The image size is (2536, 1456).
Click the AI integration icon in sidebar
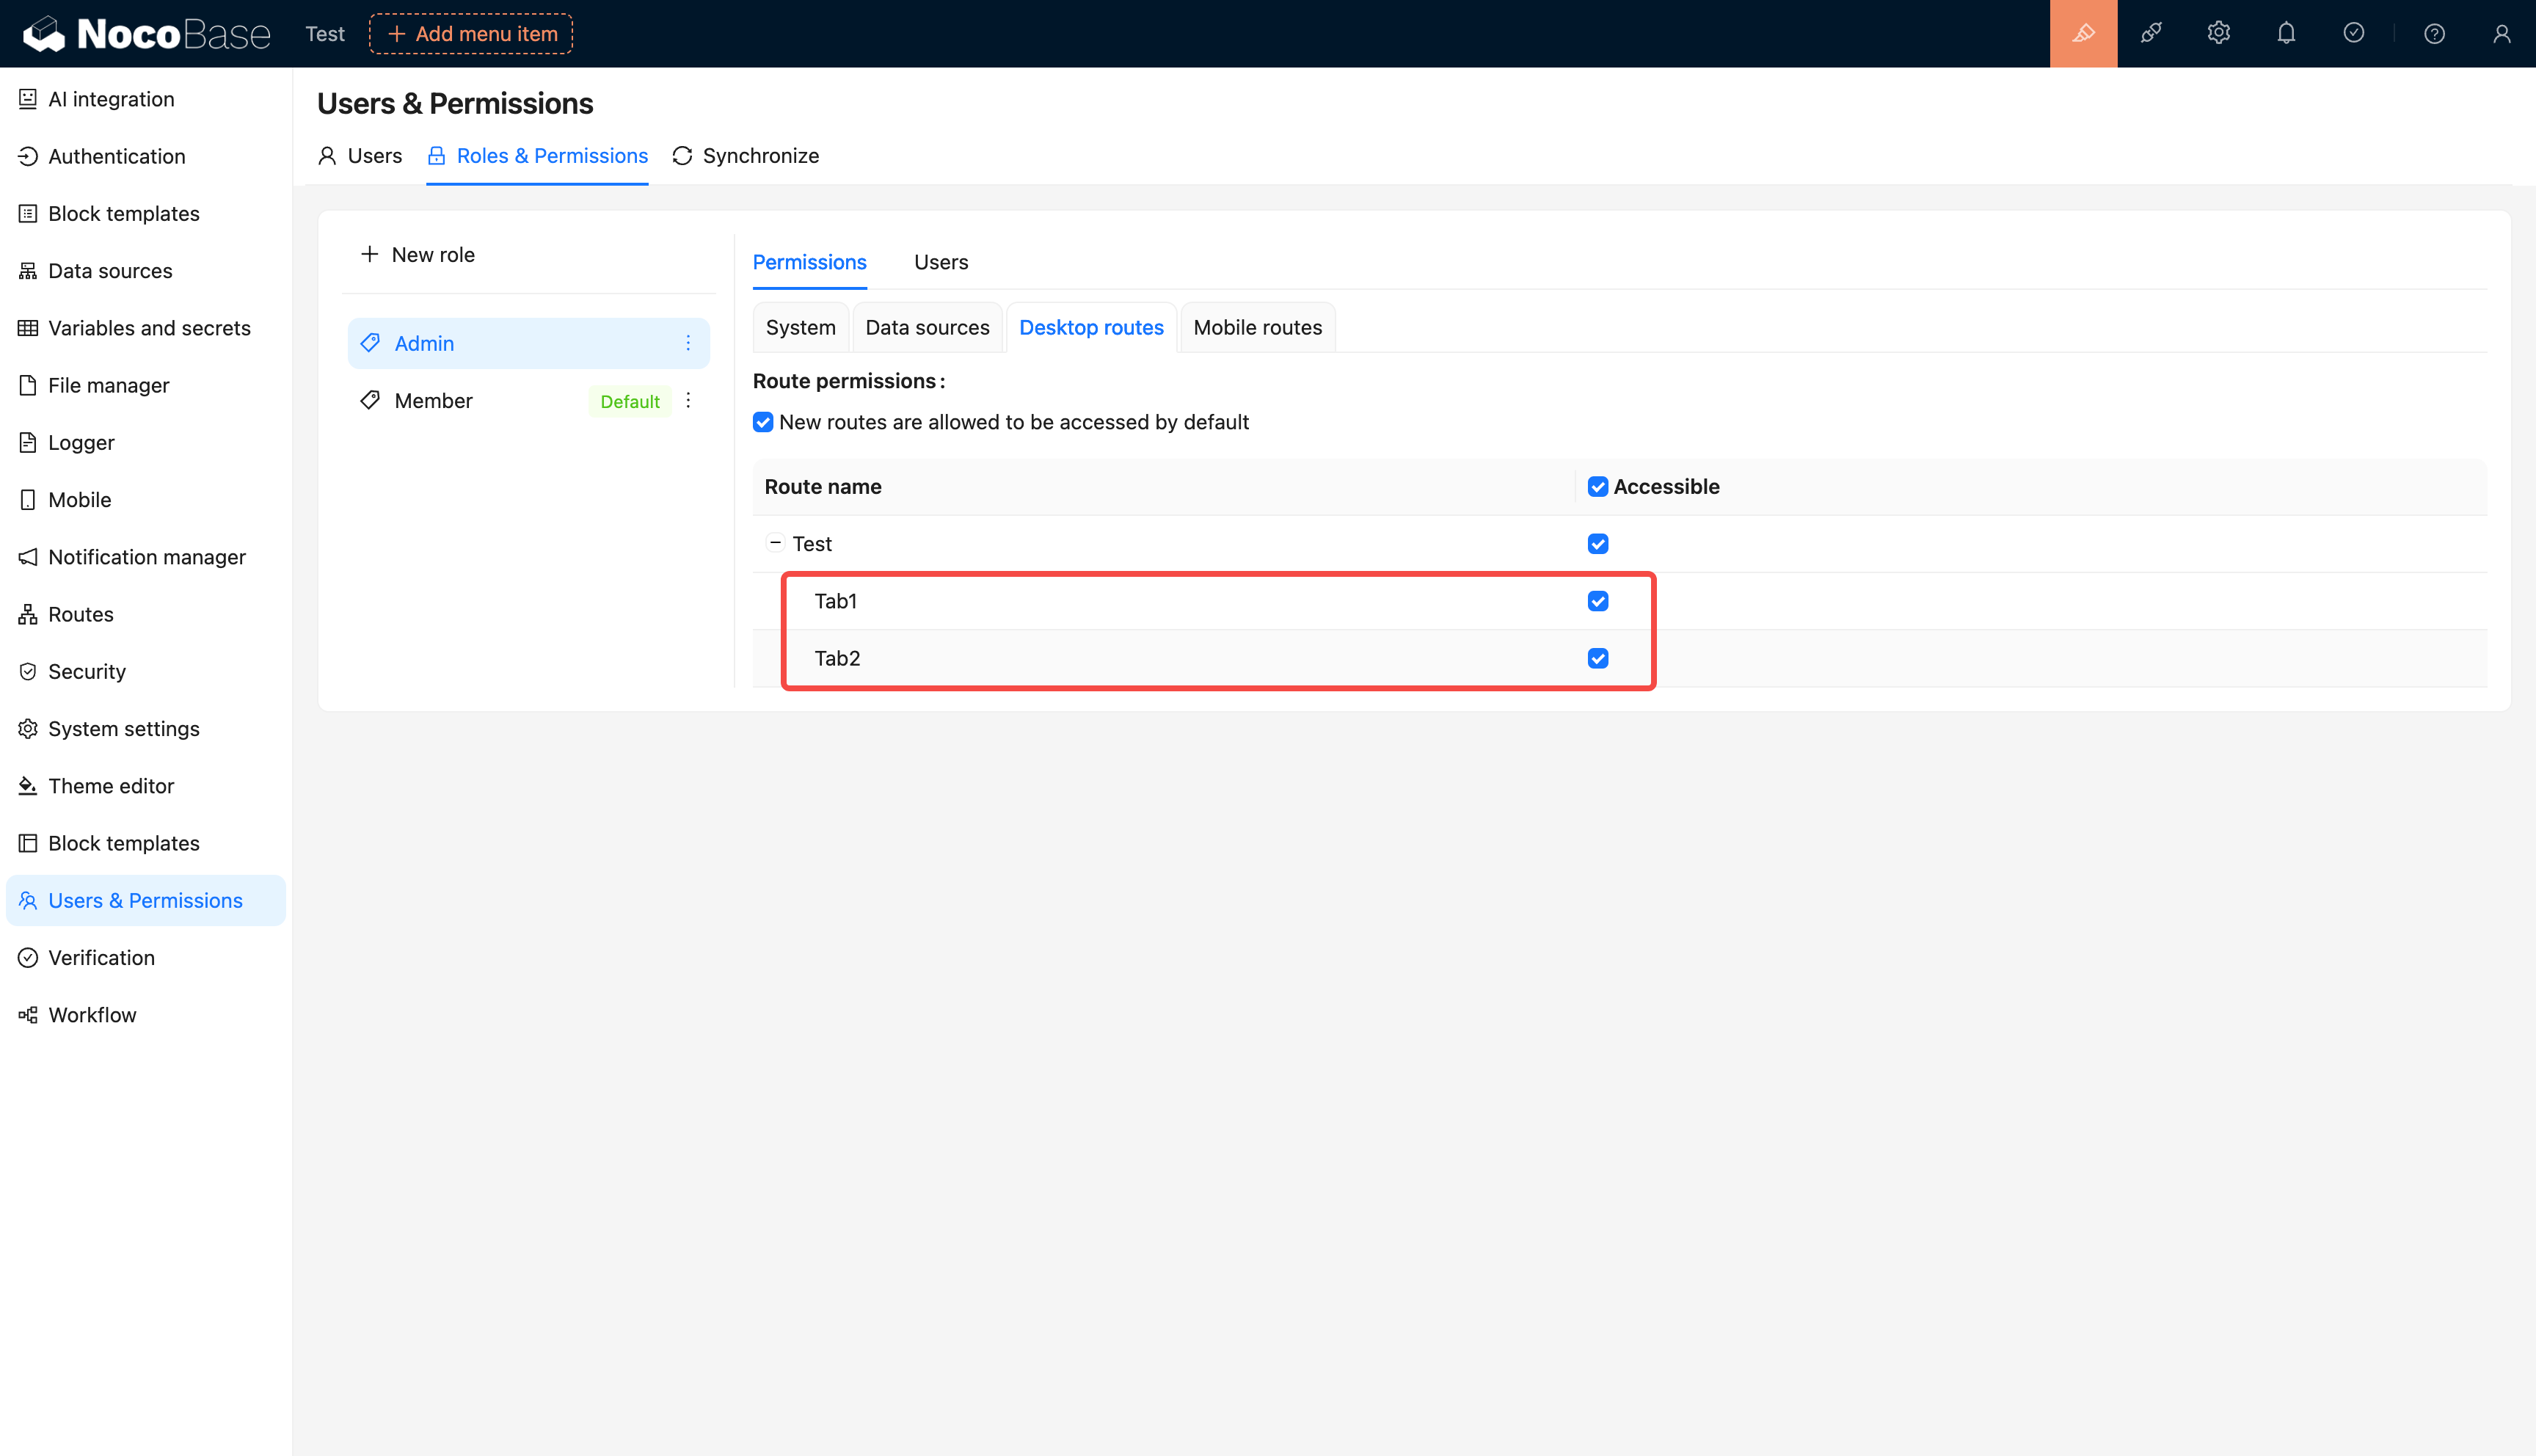(28, 98)
